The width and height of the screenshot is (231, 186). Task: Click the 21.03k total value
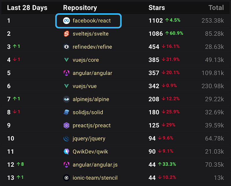(214, 152)
